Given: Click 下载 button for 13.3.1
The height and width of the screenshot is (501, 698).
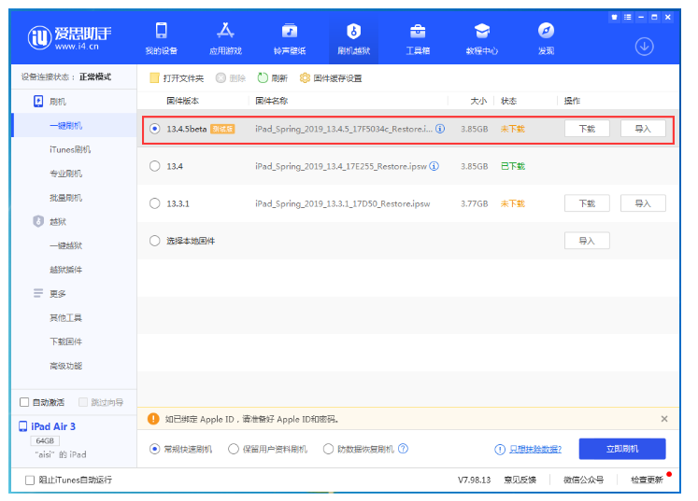Looking at the screenshot, I should click(587, 203).
